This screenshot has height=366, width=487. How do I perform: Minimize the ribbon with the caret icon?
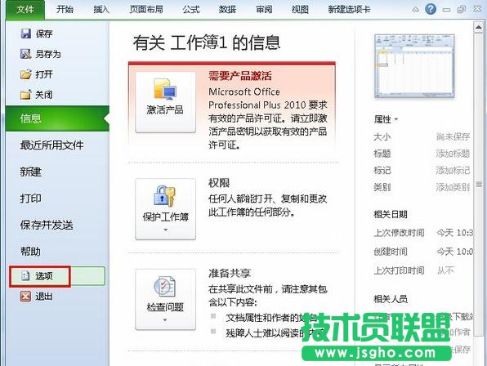click(x=415, y=10)
